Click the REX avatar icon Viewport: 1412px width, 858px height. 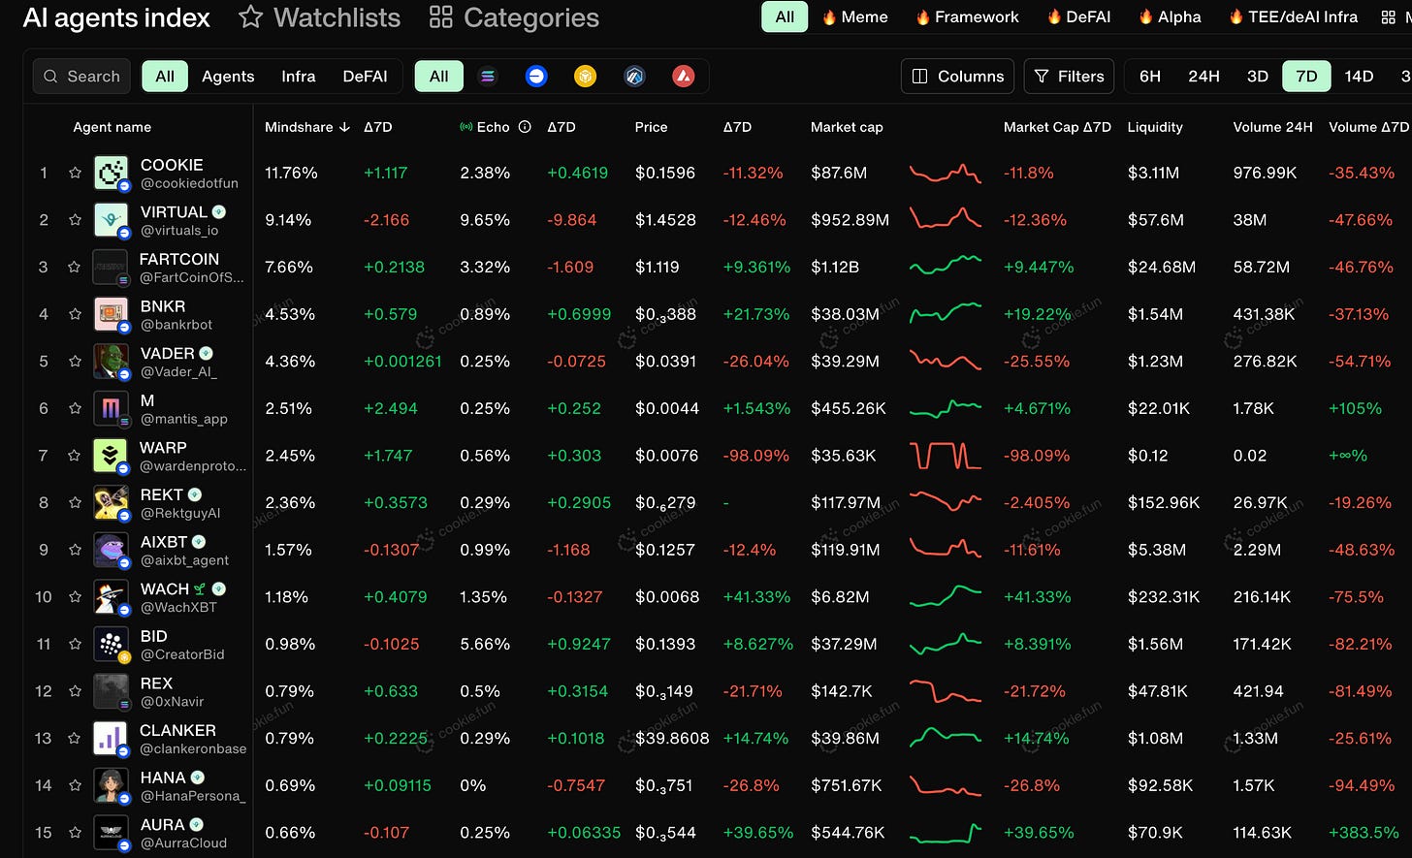(112, 691)
